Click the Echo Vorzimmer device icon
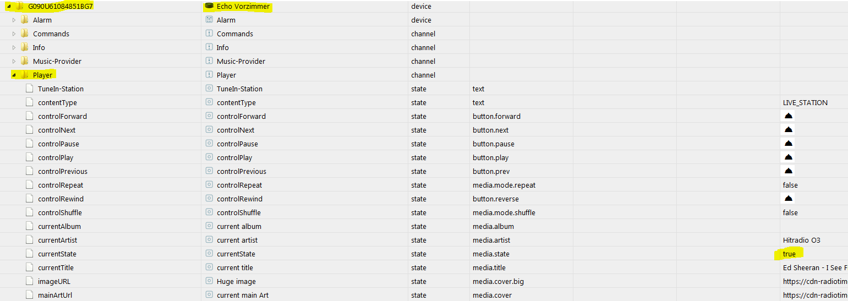Image resolution: width=848 pixels, height=301 pixels. [x=209, y=7]
